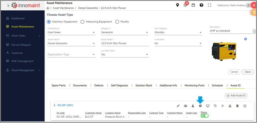257x123 pixels.
Task: Select the Facility radio button
Action: click(x=117, y=22)
